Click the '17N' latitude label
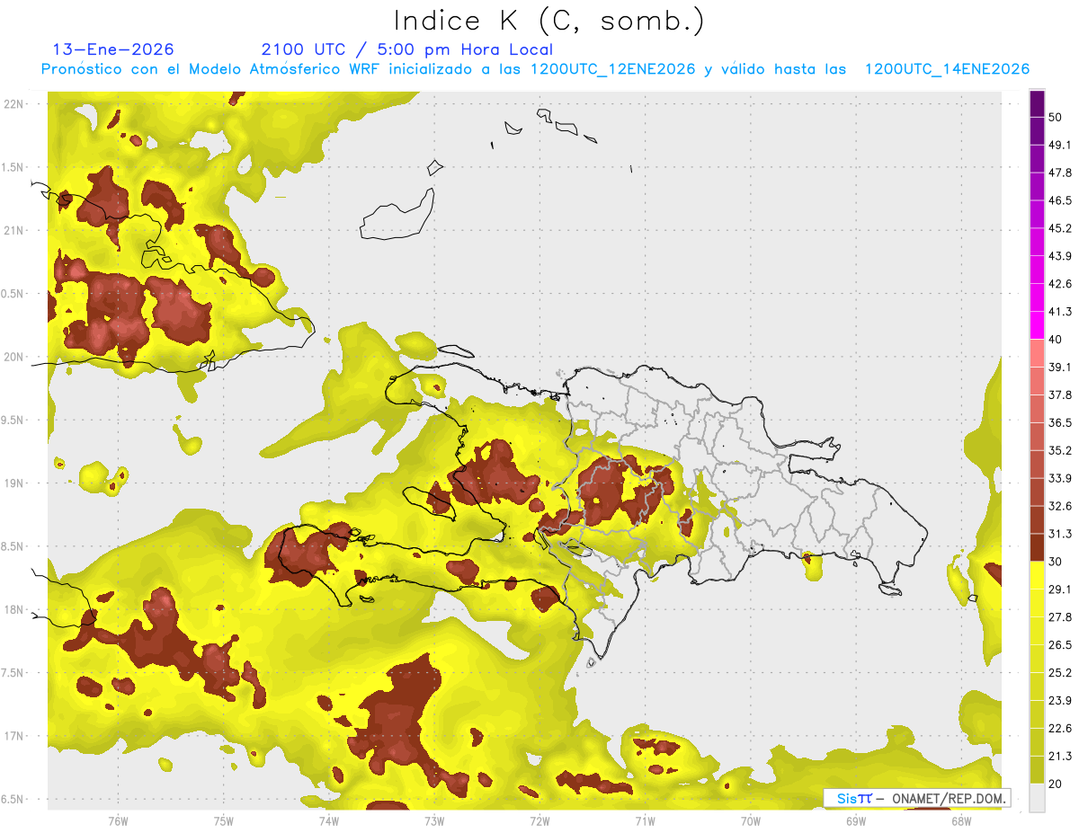Screen dimensions: 1079x833 click(14, 736)
